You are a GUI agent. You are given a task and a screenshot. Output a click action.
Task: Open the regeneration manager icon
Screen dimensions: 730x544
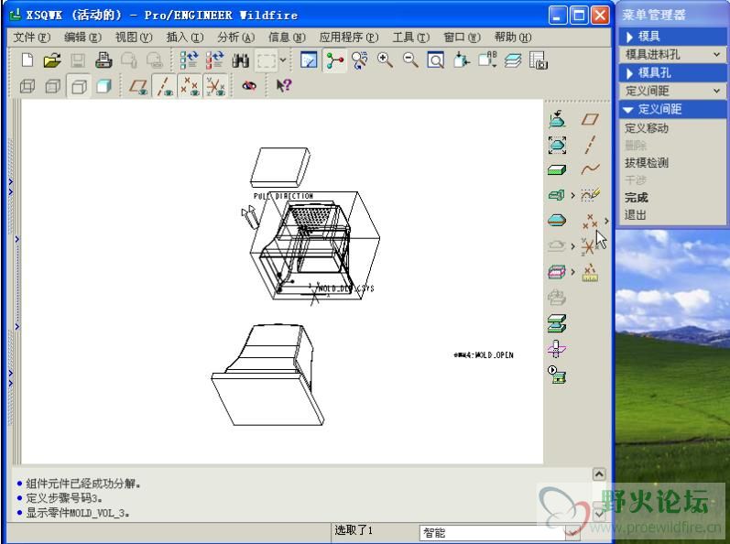[214, 60]
